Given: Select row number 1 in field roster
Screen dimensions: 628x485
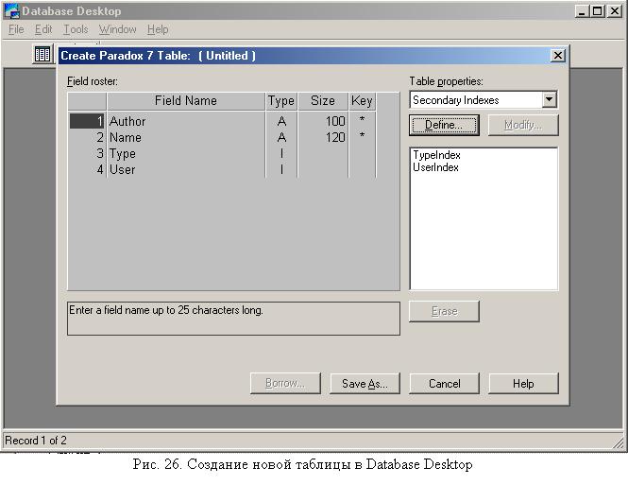Looking at the screenshot, I should pos(87,121).
